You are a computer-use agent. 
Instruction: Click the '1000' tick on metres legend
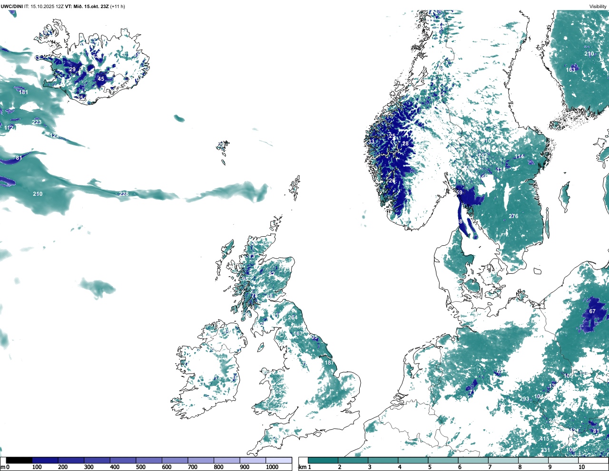click(272, 467)
